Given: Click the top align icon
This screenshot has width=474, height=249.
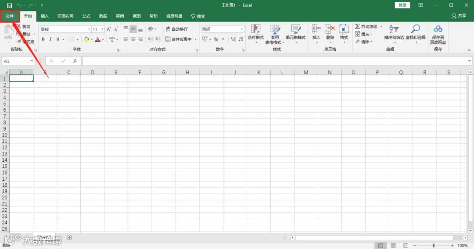Looking at the screenshot, I should pos(126,29).
